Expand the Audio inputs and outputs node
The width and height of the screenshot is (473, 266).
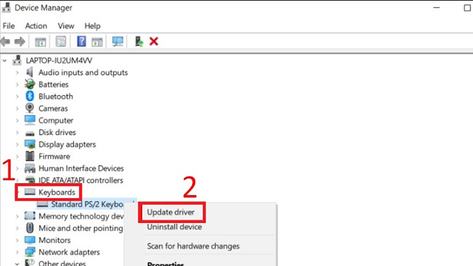(x=17, y=73)
